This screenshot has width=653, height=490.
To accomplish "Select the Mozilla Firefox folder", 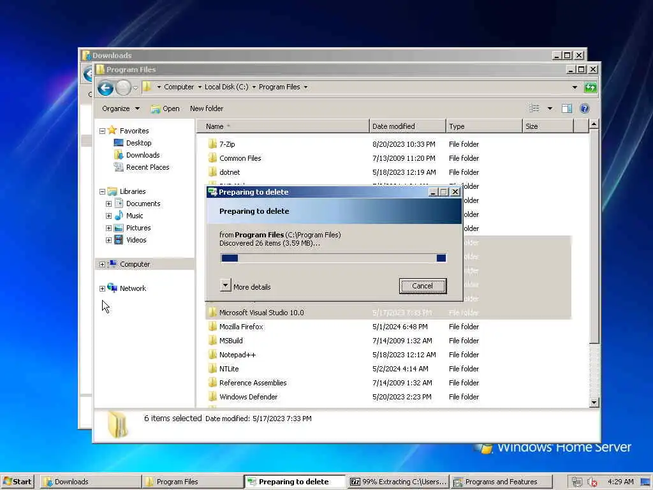I will point(241,327).
